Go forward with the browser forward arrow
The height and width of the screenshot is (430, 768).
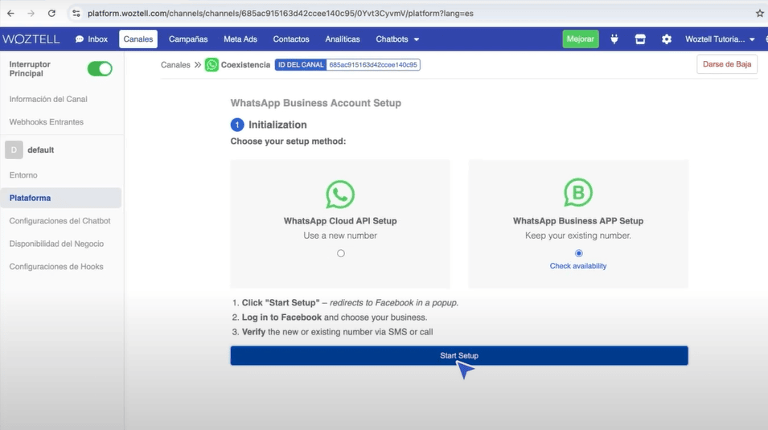[31, 13]
